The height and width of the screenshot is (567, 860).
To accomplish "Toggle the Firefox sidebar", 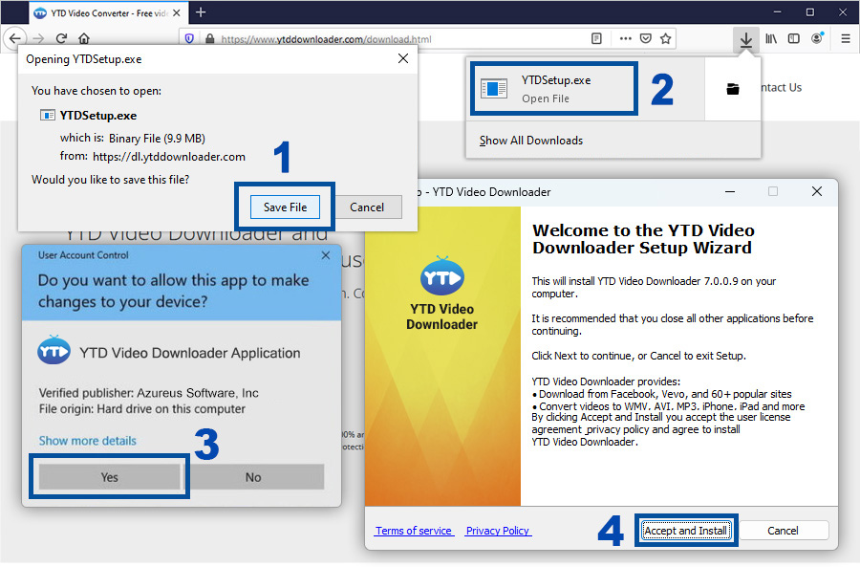I will (794, 38).
